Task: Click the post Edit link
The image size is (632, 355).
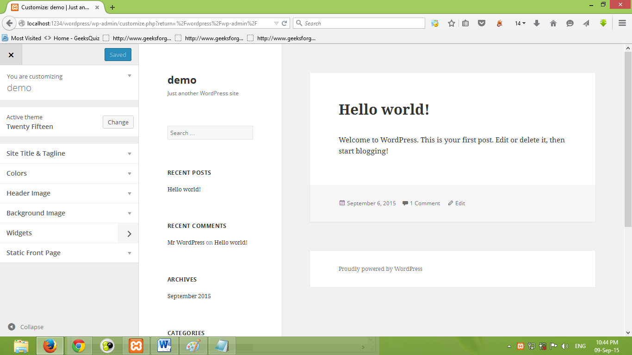Action: coord(460,203)
